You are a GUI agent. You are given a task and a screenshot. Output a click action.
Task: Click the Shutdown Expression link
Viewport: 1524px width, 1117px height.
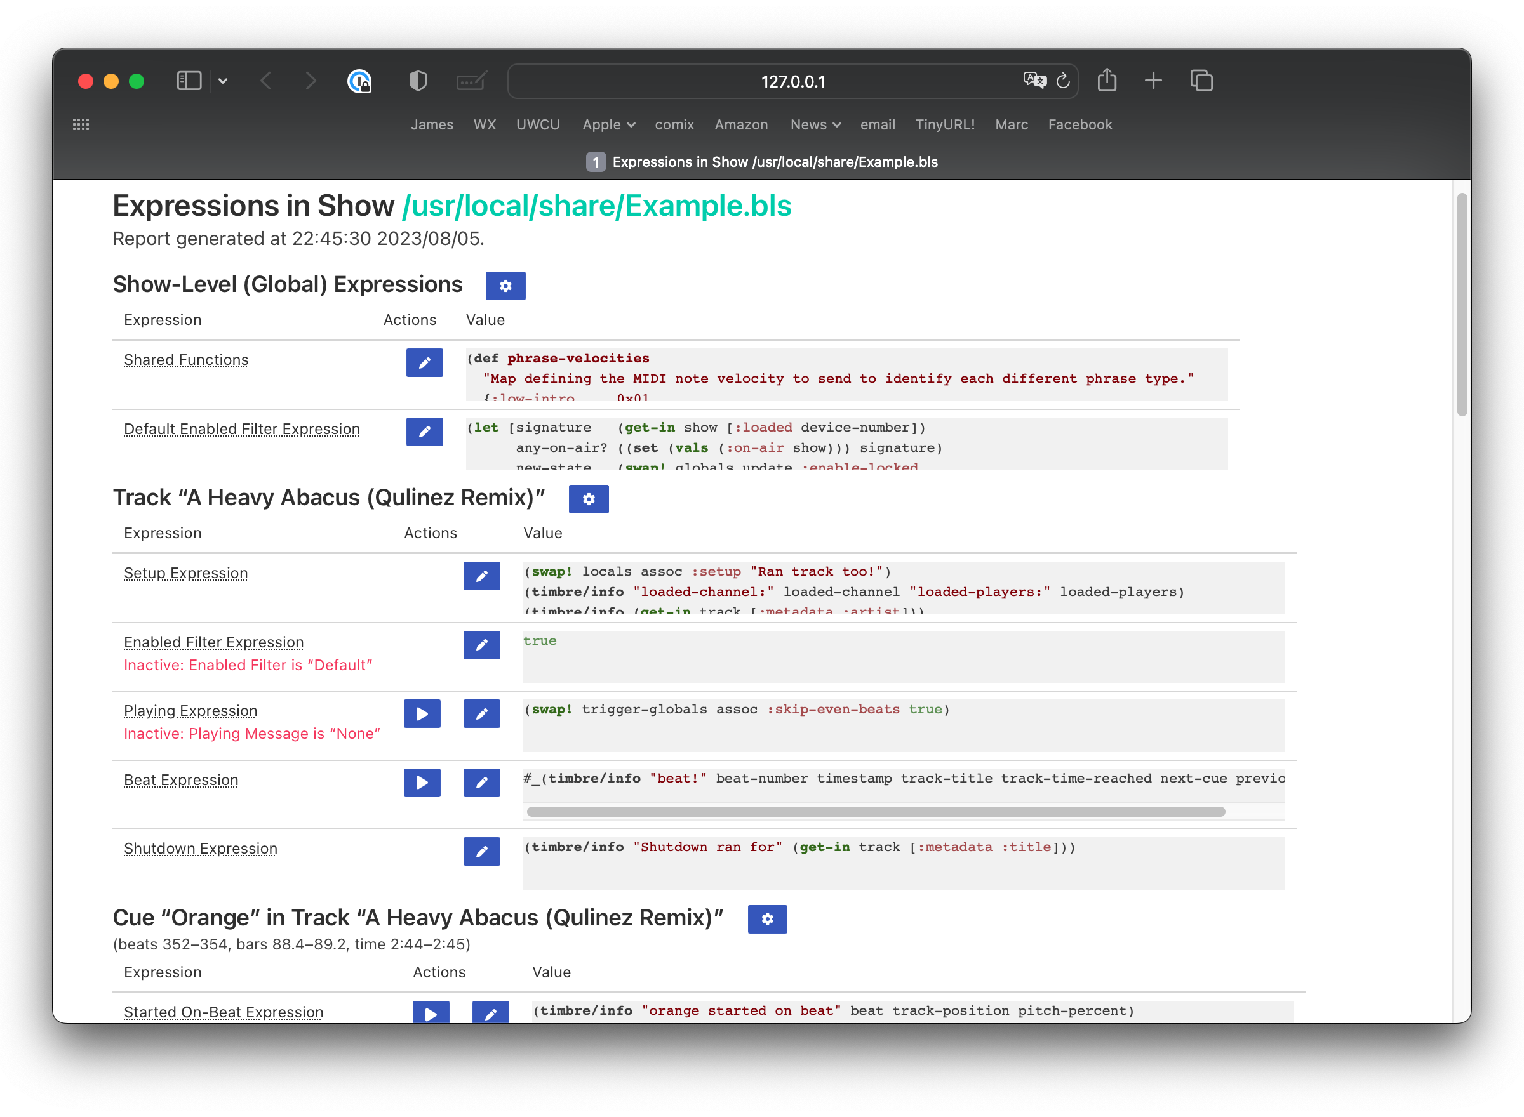[x=200, y=848]
